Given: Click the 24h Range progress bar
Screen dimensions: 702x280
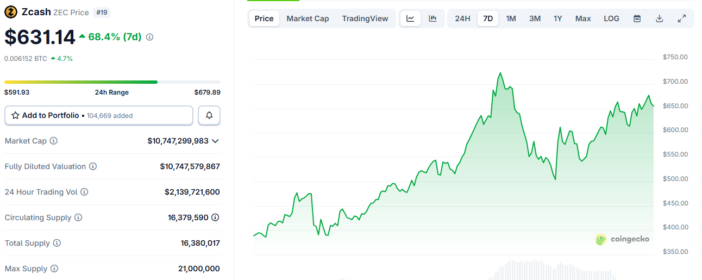Looking at the screenshot, I should pyautogui.click(x=112, y=82).
